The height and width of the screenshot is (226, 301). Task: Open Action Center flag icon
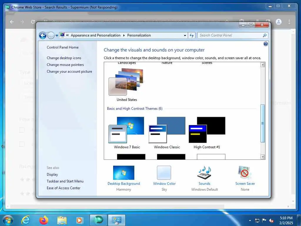click(x=264, y=220)
